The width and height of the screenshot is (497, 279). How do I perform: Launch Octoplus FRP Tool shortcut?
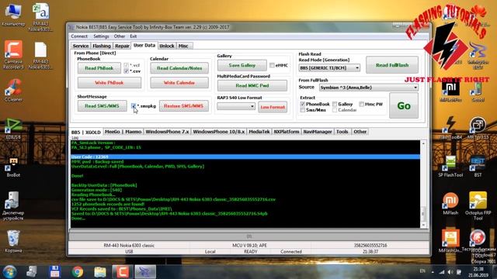point(478,205)
